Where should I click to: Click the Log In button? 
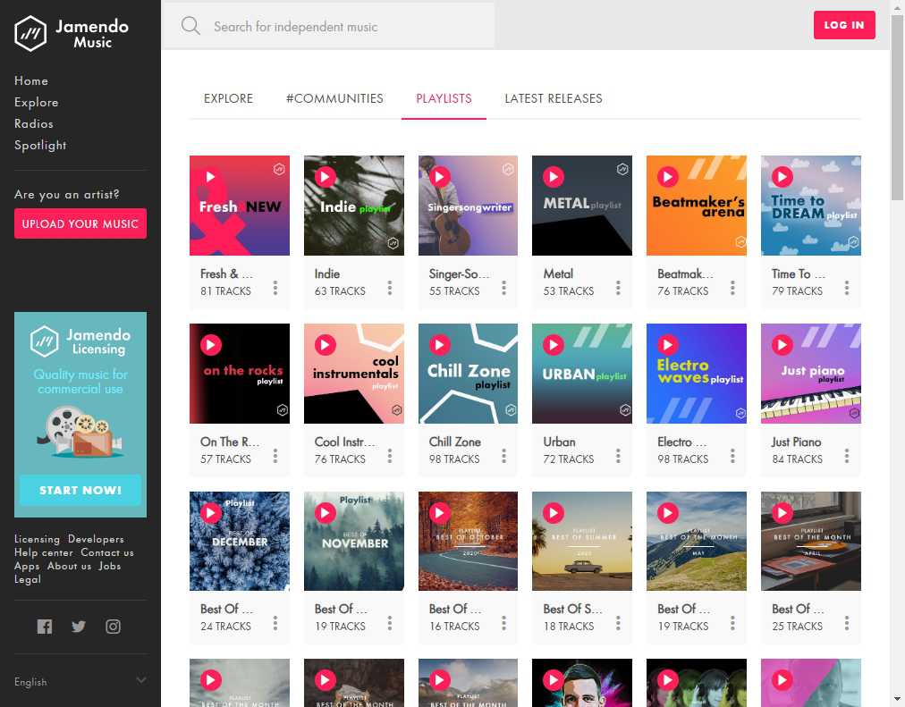pos(844,25)
